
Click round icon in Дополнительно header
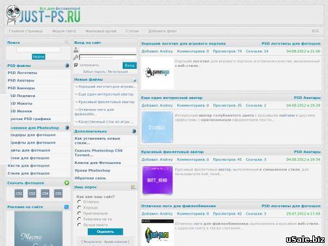134,131
